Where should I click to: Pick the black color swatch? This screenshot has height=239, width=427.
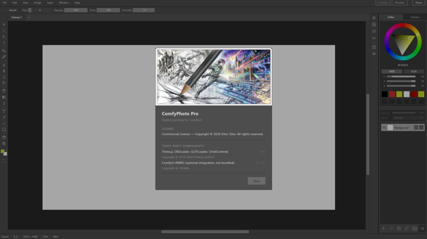[x=385, y=94]
